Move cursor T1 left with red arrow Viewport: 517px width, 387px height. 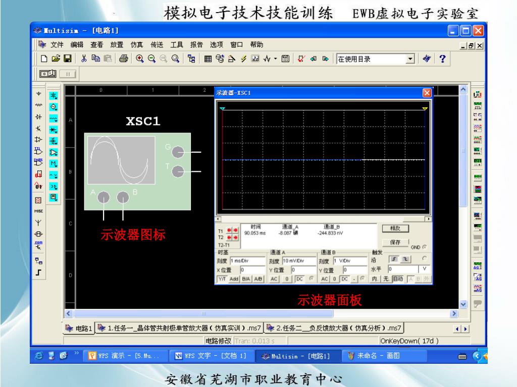[x=229, y=230]
